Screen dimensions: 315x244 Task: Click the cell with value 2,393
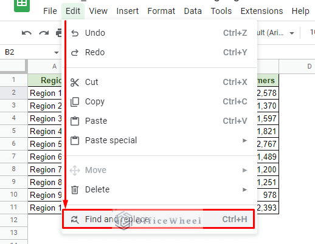pos(268,208)
